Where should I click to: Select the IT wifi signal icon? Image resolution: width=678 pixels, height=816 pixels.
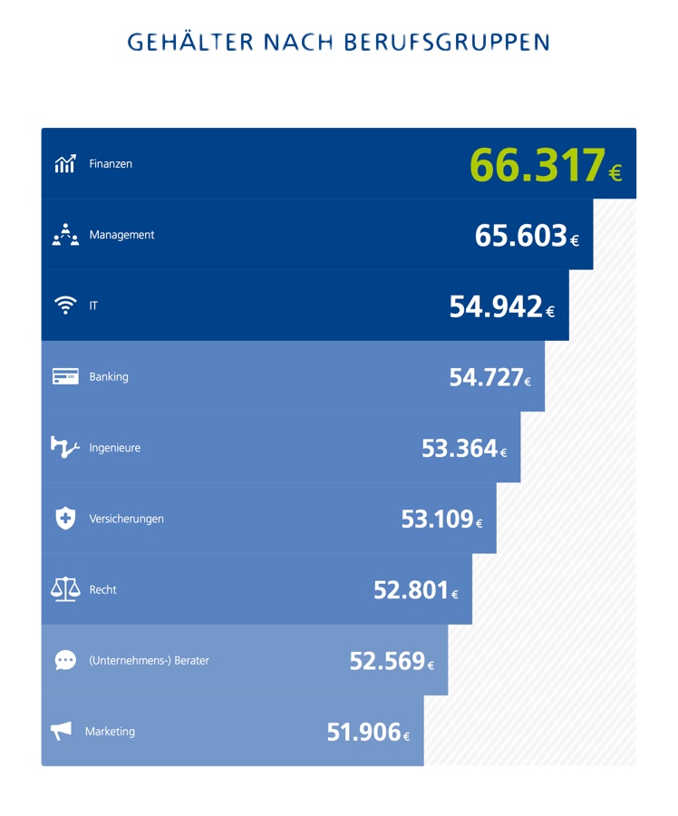(x=65, y=306)
